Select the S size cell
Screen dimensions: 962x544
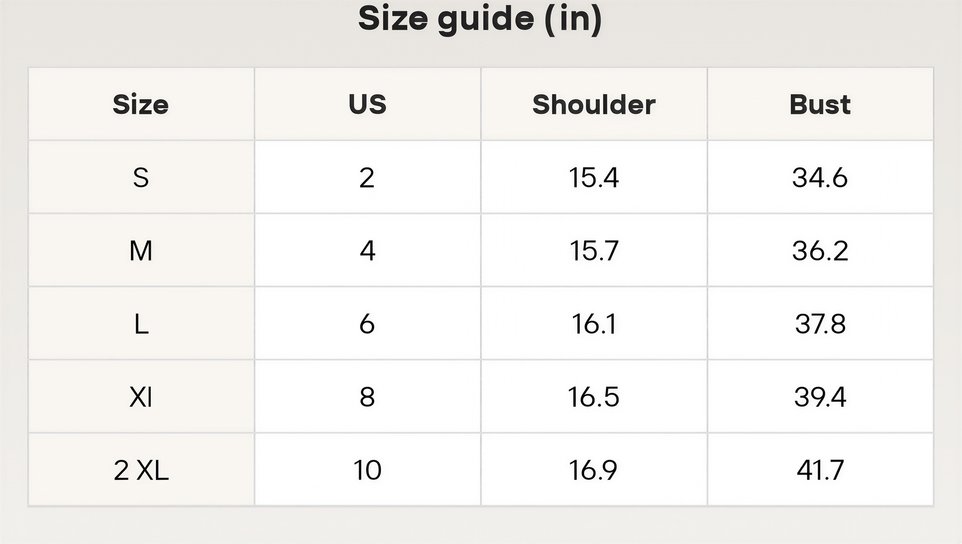point(141,177)
